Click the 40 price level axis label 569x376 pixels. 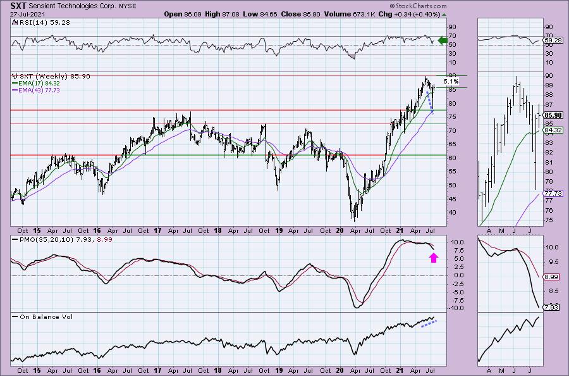pos(452,213)
